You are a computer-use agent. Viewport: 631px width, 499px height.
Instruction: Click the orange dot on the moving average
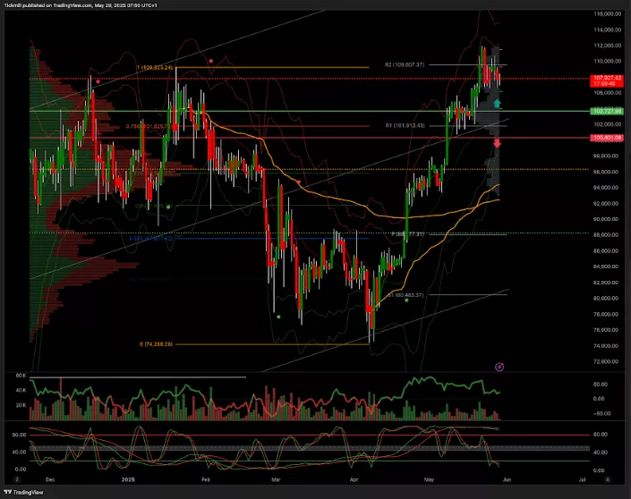click(298, 182)
